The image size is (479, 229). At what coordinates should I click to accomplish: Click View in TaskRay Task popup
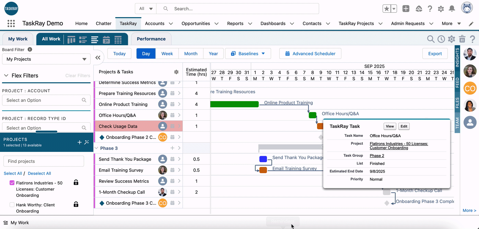click(x=390, y=126)
